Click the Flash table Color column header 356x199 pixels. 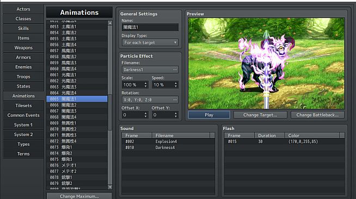pyautogui.click(x=312, y=135)
